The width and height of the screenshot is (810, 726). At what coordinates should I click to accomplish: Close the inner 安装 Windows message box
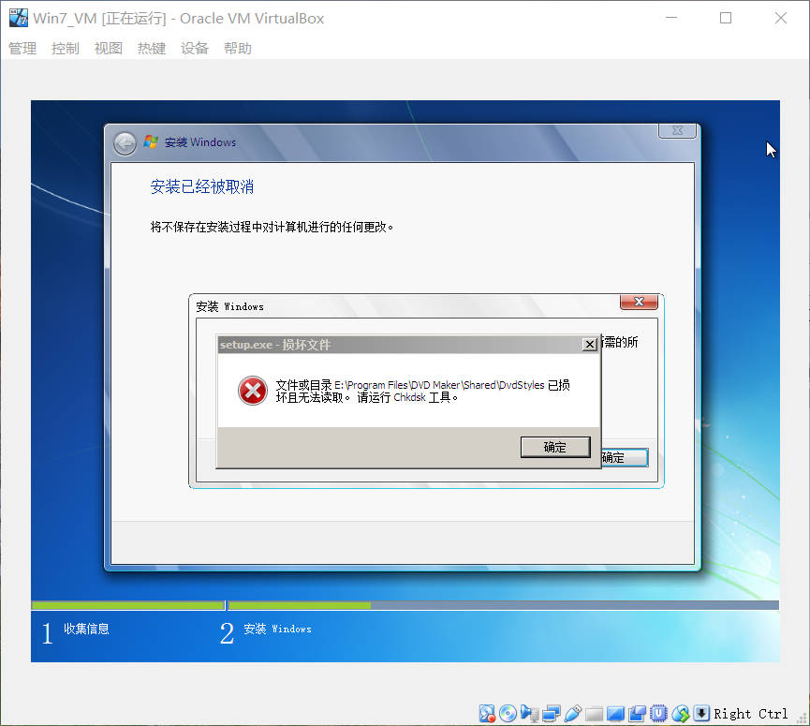[639, 302]
